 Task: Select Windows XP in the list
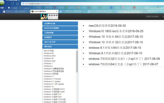click(49, 58)
